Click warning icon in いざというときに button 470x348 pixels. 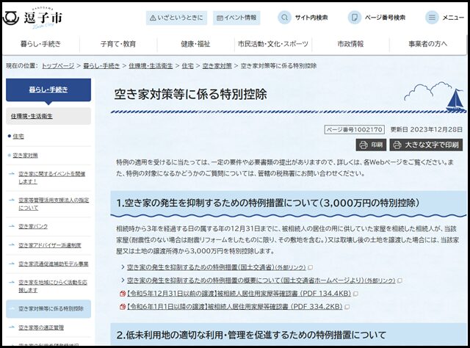[153, 18]
